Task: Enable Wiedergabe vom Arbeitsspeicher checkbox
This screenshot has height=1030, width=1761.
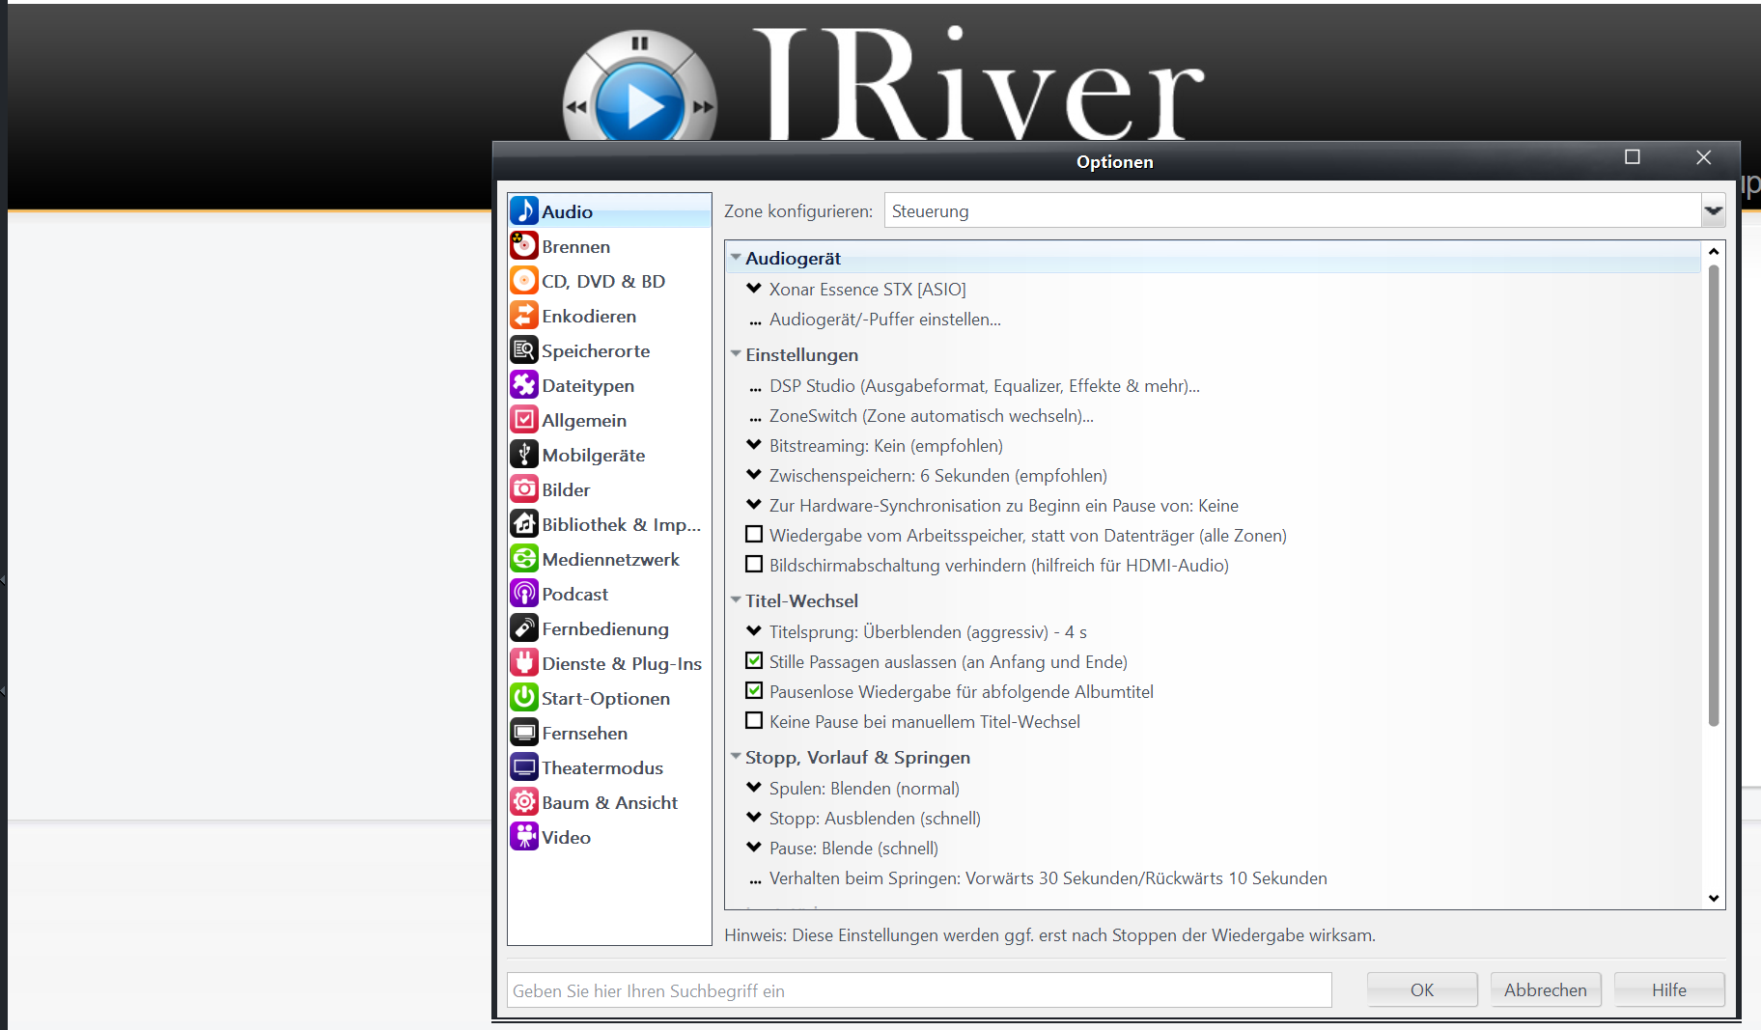Action: [x=754, y=534]
